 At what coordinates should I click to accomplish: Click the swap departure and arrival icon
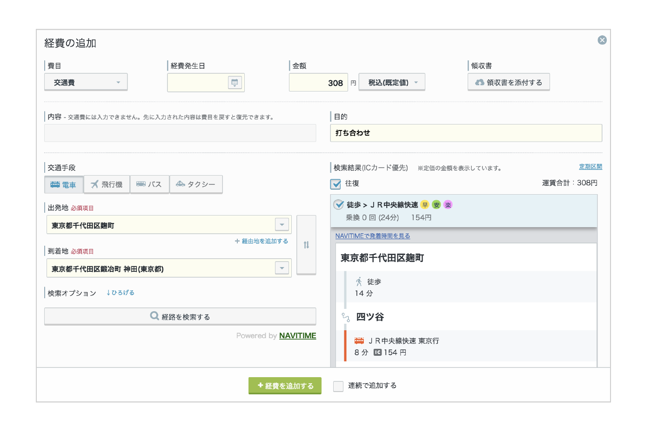click(x=306, y=245)
